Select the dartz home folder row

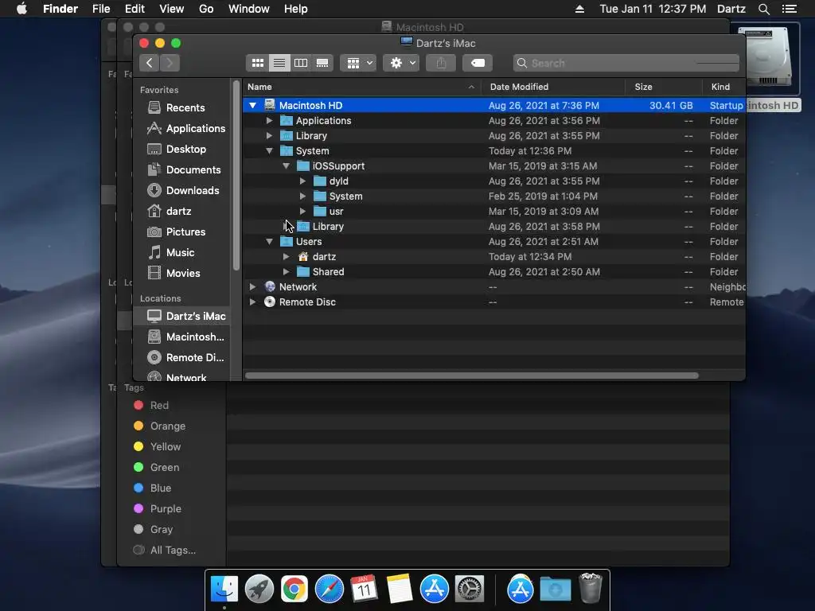pyautogui.click(x=493, y=257)
